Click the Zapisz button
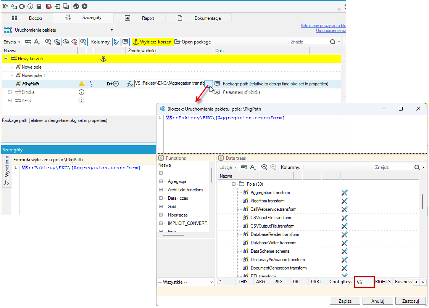The height and width of the screenshot is (308, 429). (x=345, y=301)
